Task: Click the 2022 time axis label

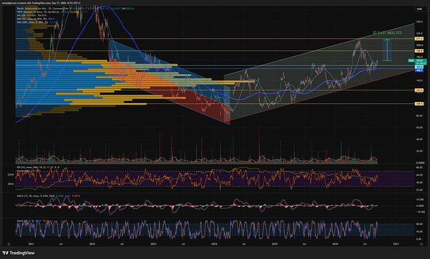Action: [92, 244]
